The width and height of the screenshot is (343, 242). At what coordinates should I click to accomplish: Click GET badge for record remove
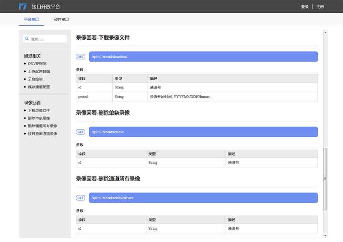pos(80,132)
